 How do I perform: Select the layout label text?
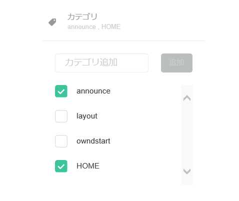coord(87,116)
